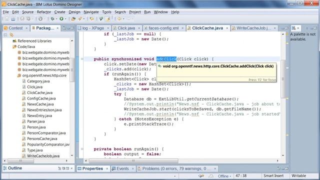
Task: Open the File menu
Action: 5,12
